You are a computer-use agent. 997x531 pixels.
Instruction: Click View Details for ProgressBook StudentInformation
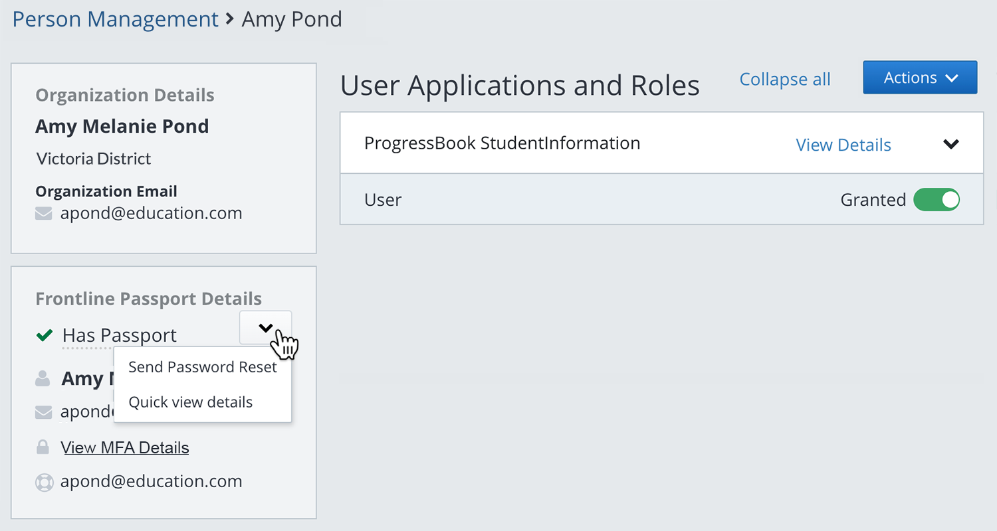(x=843, y=145)
